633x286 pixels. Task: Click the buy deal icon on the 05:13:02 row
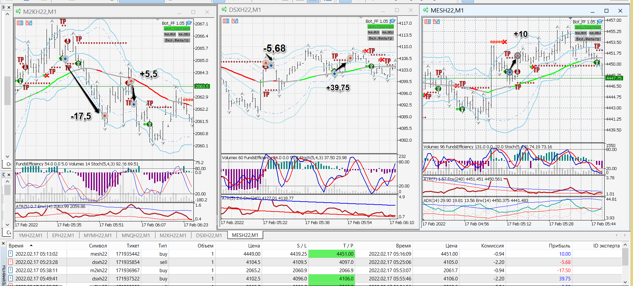[x=11, y=254]
